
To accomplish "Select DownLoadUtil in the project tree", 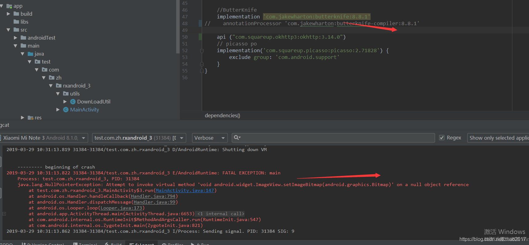I will [x=93, y=102].
